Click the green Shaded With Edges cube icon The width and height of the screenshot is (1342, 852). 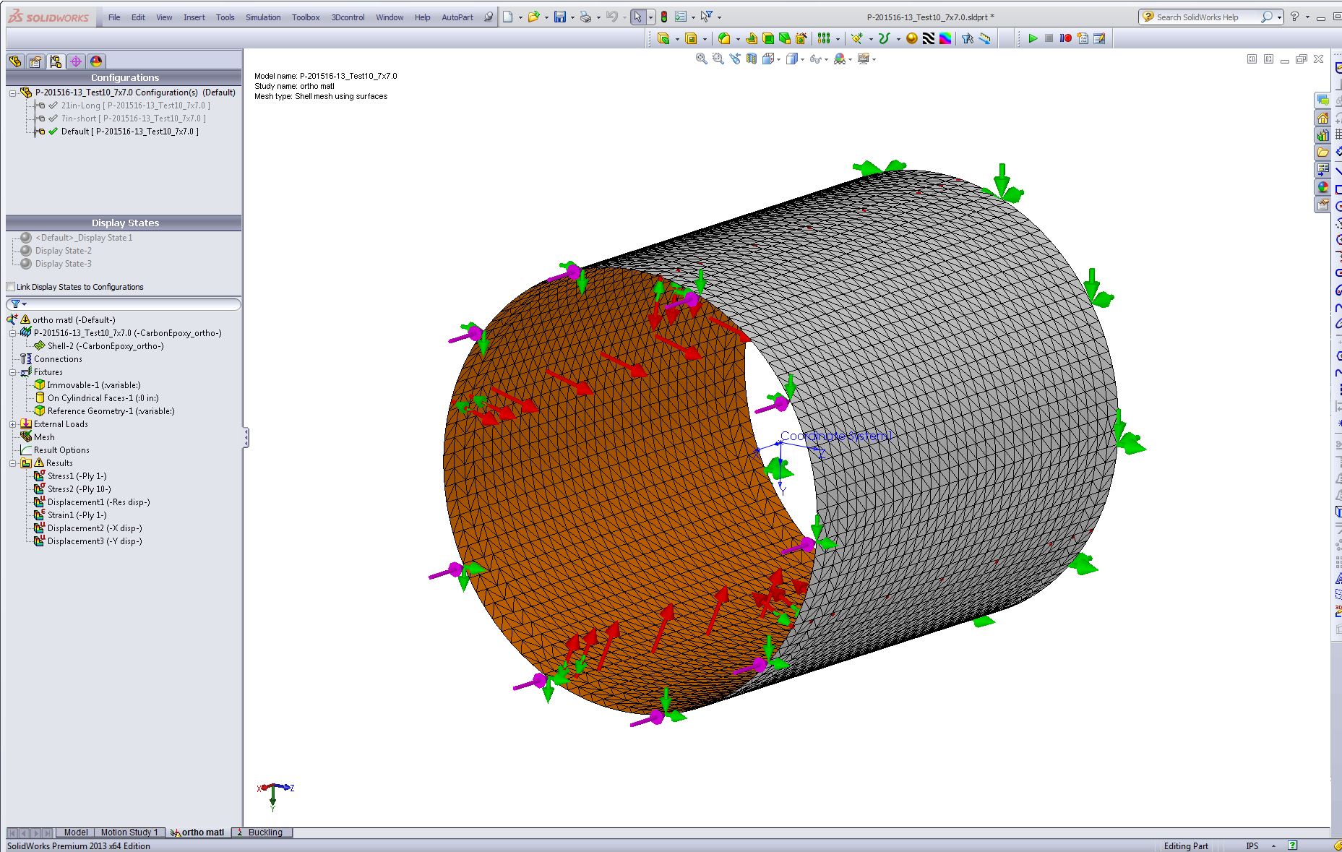pyautogui.click(x=768, y=38)
